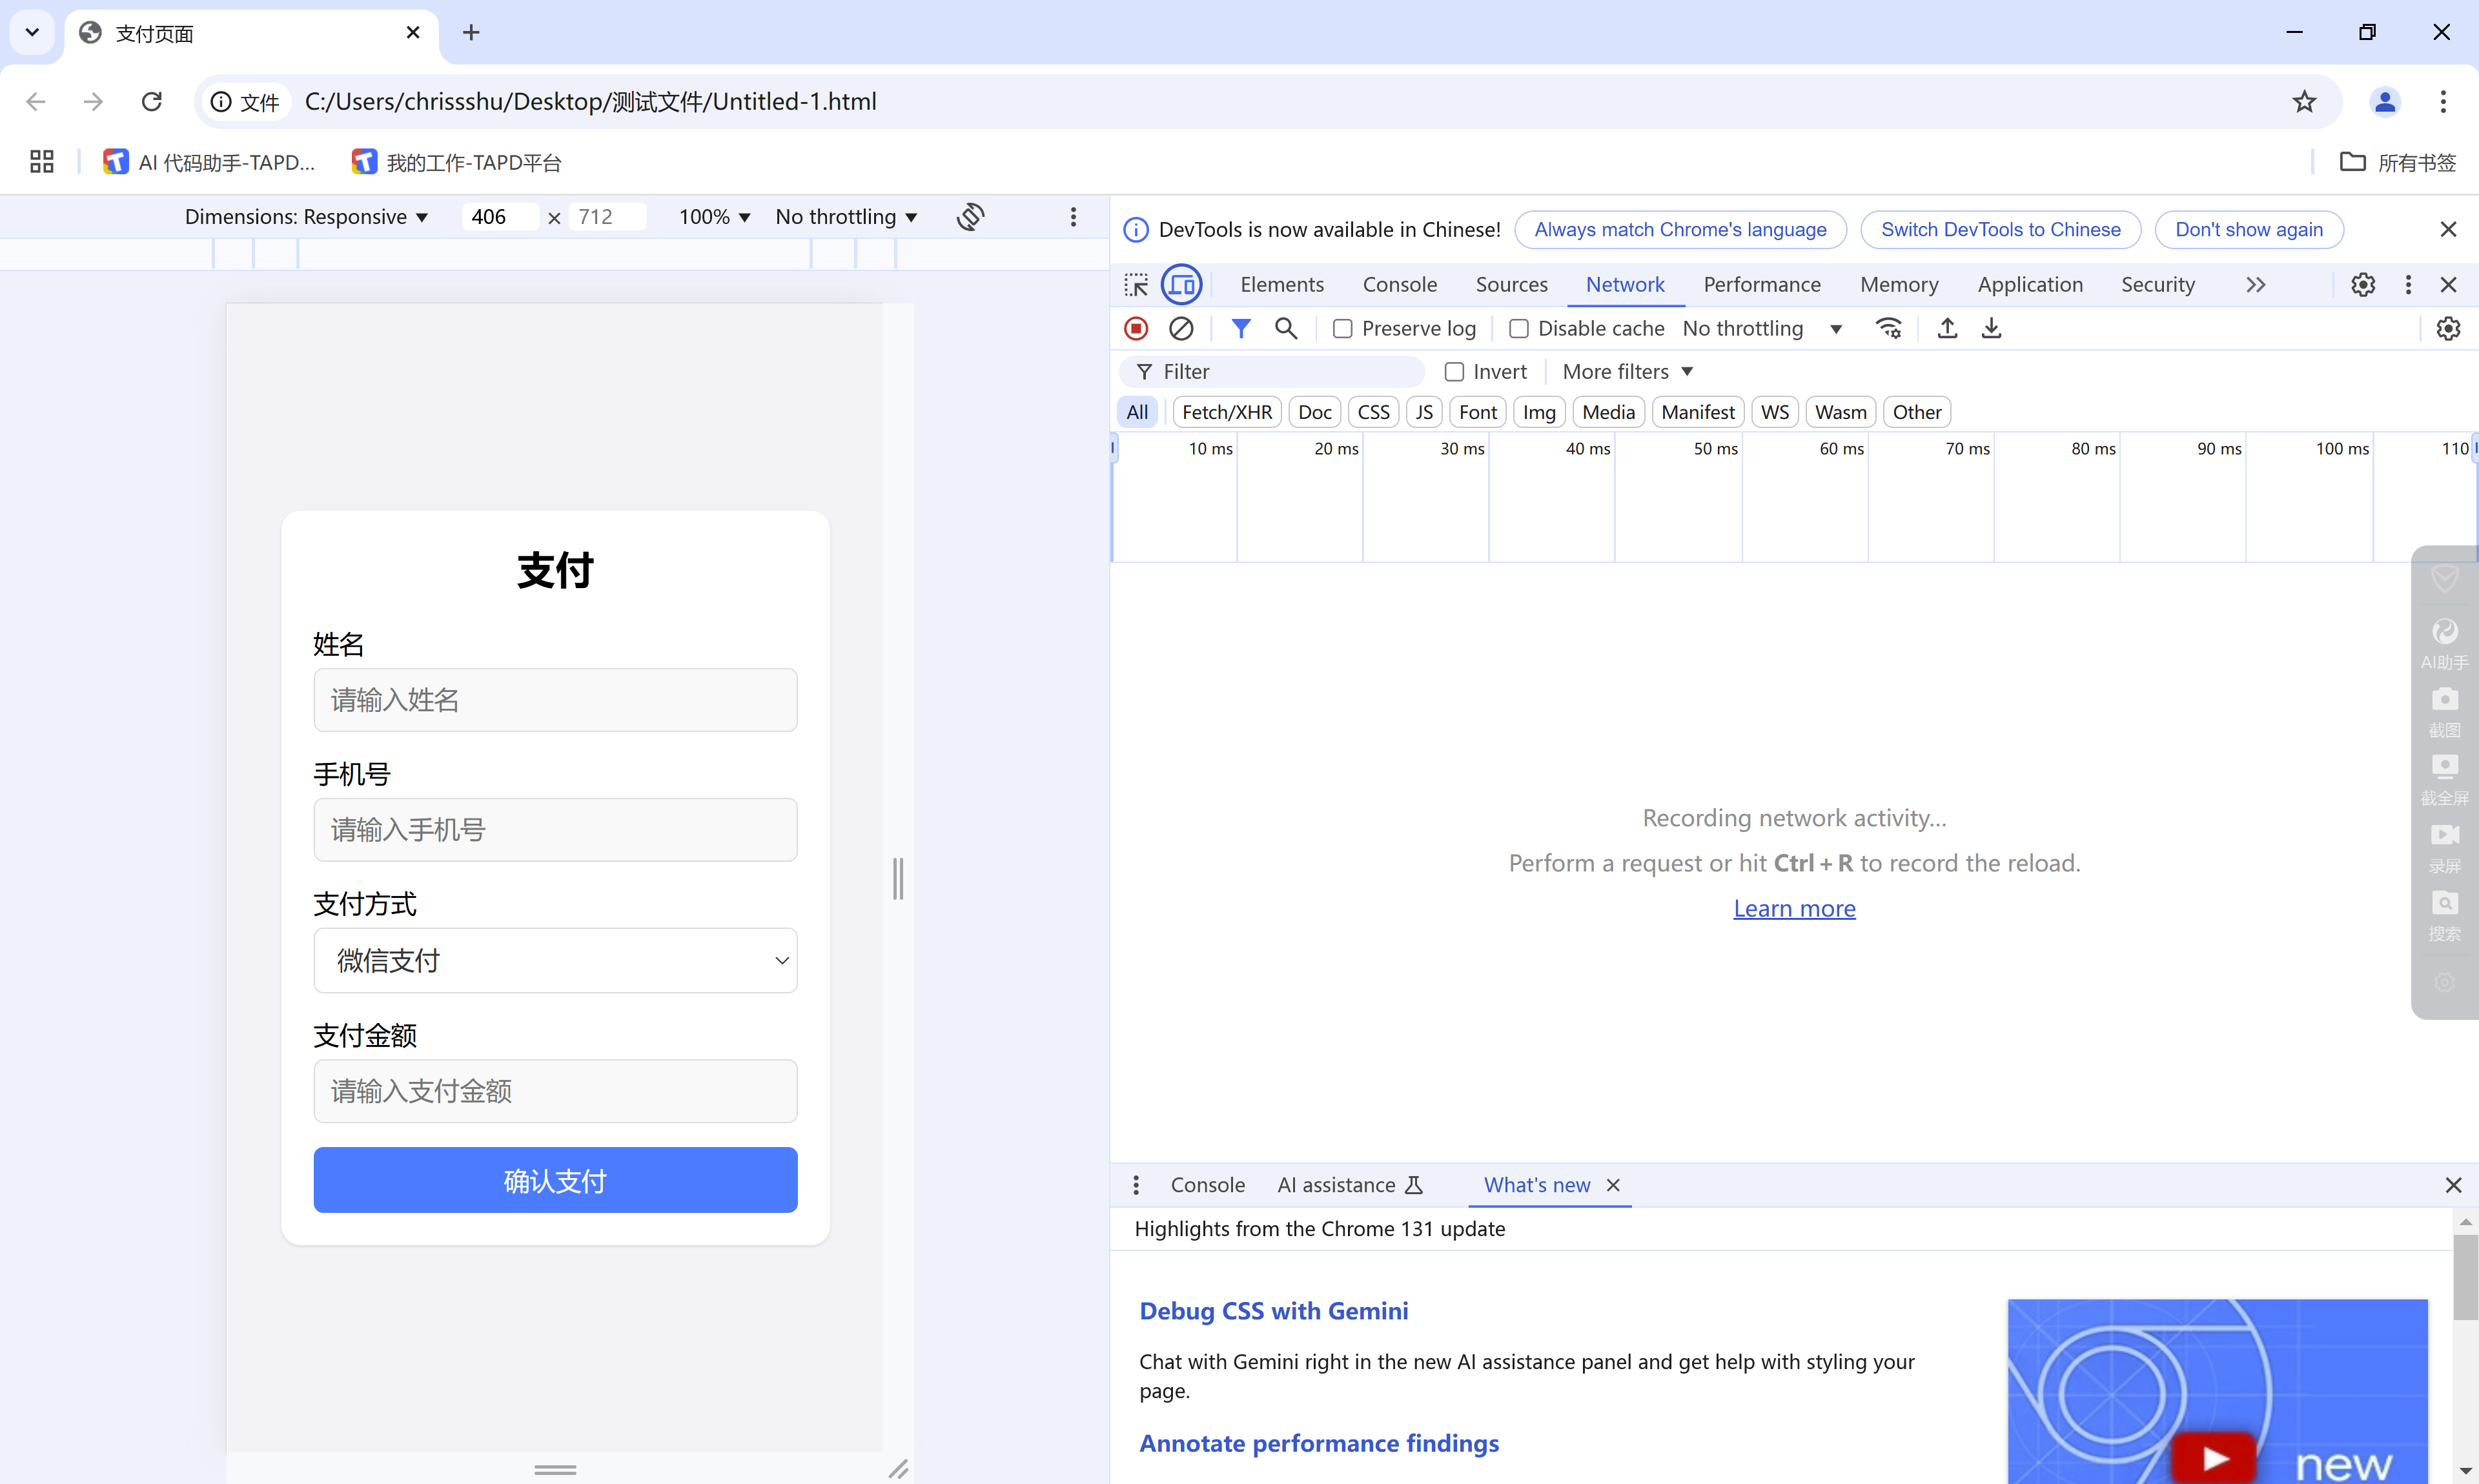The height and width of the screenshot is (1484, 2479).
Task: Open DevTools settings gear
Action: pos(2362,285)
